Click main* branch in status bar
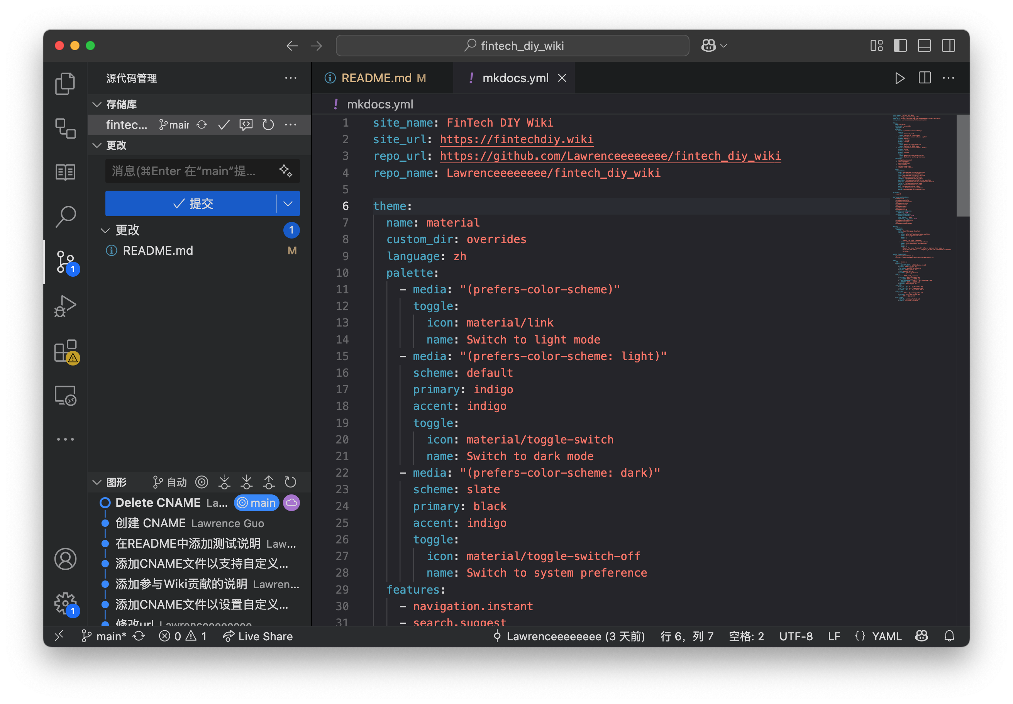This screenshot has height=704, width=1013. 104,636
